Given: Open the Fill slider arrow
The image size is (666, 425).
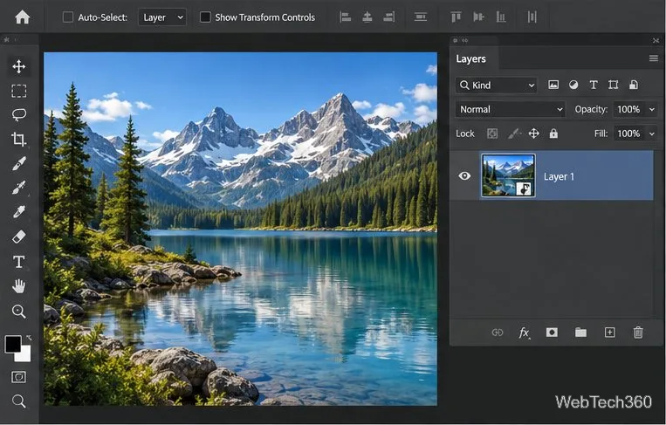Looking at the screenshot, I should (x=652, y=134).
